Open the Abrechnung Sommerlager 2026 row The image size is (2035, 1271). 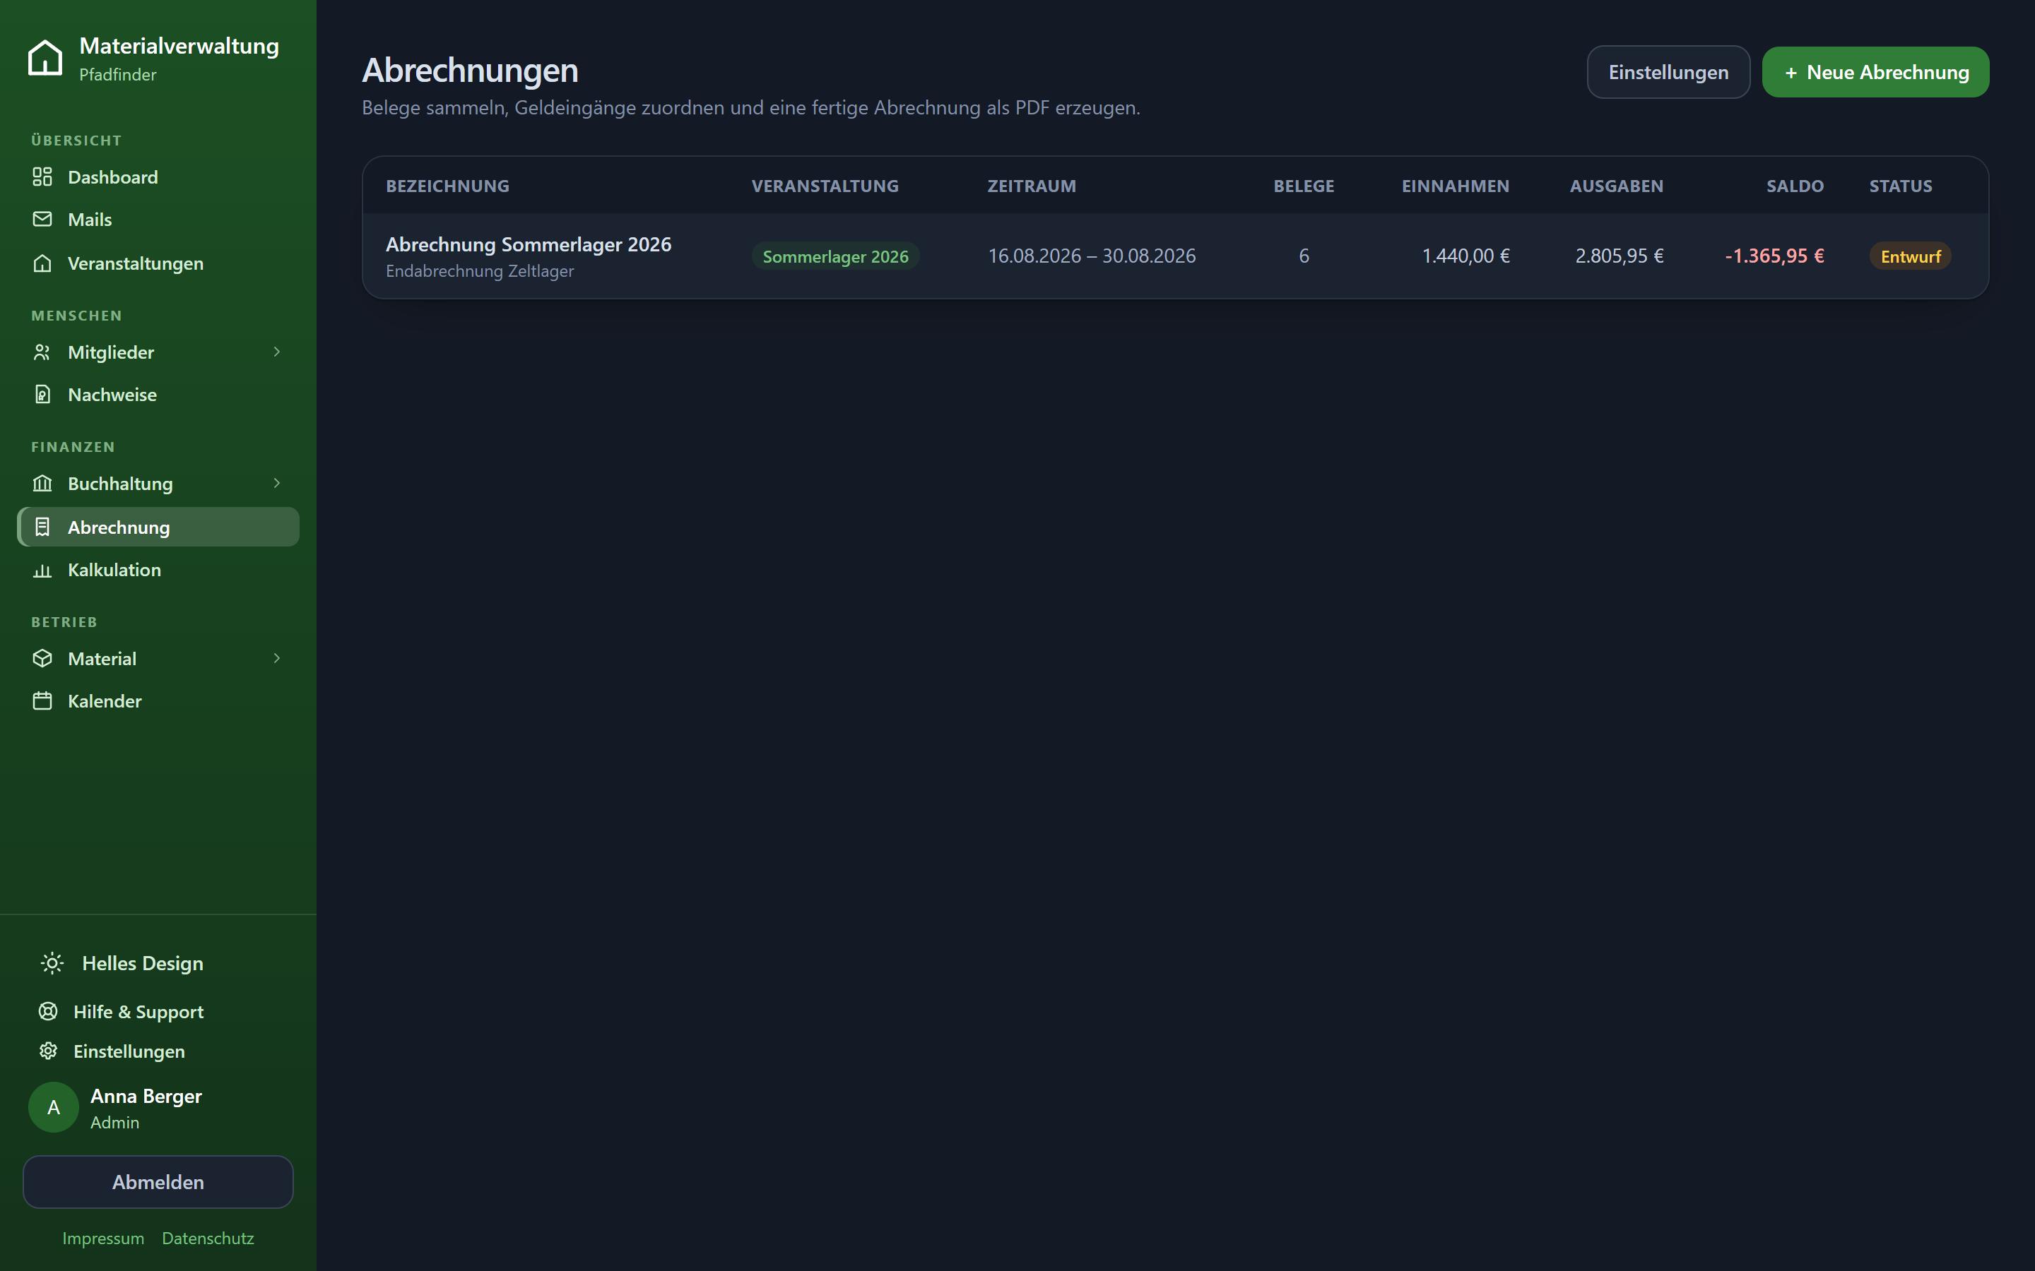pyautogui.click(x=1176, y=256)
